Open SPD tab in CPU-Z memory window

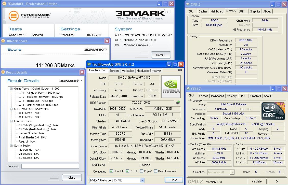242,11
